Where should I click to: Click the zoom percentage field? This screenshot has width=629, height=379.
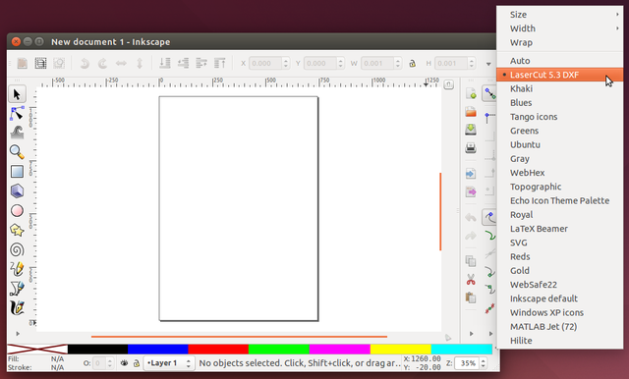(x=468, y=363)
